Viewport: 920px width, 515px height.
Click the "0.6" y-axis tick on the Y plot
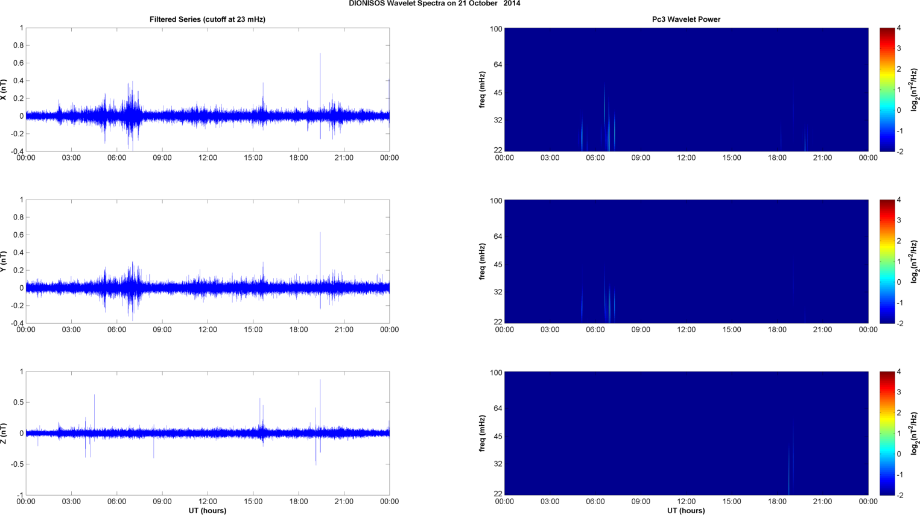click(18, 235)
